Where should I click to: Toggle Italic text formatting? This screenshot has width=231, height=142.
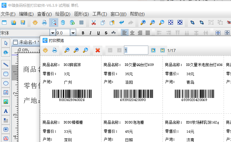pyautogui.click(x=90, y=33)
